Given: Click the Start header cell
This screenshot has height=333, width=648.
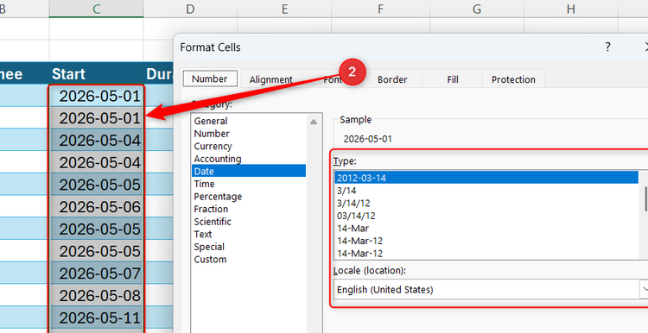Looking at the screenshot, I should coord(96,74).
